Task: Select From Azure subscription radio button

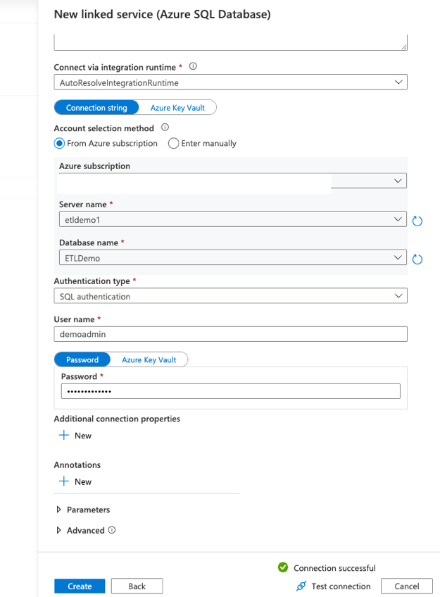Action: tap(59, 143)
